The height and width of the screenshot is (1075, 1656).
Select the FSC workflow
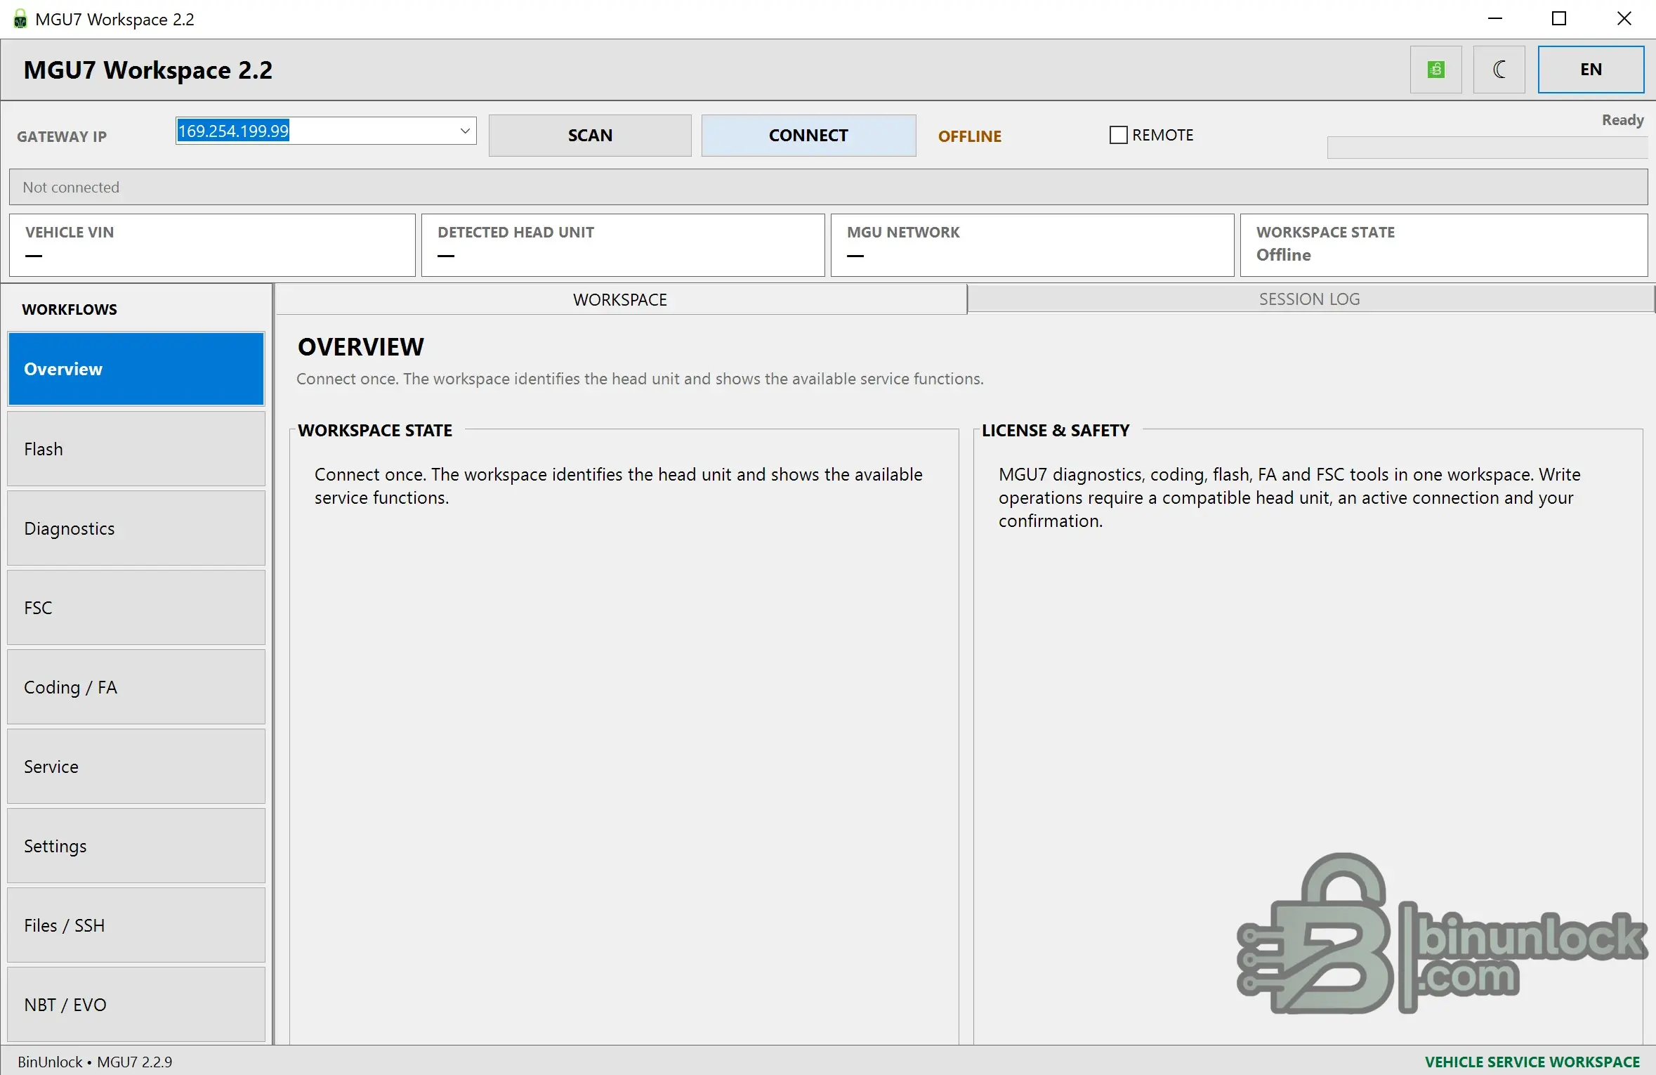[136, 608]
